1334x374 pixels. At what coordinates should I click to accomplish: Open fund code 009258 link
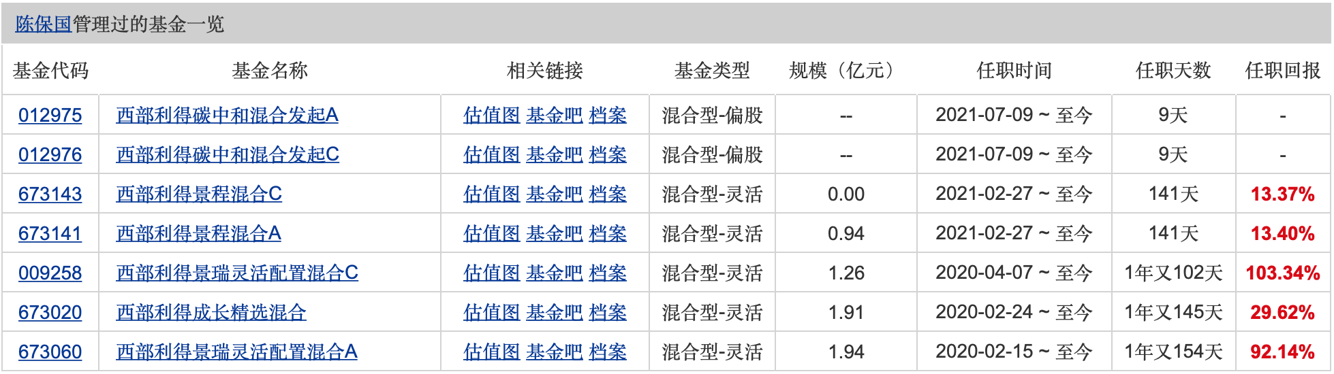pos(50,273)
